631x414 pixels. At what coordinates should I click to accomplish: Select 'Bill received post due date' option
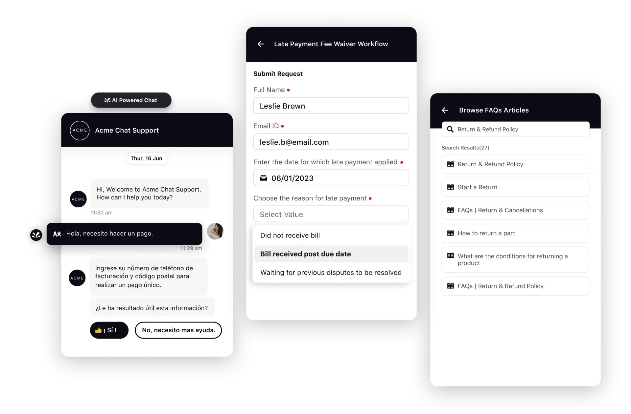tap(331, 254)
